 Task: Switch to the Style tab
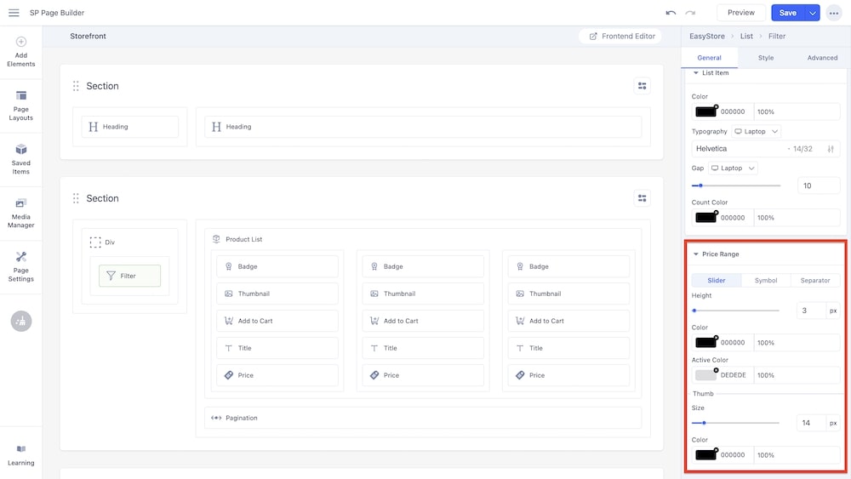coord(766,58)
